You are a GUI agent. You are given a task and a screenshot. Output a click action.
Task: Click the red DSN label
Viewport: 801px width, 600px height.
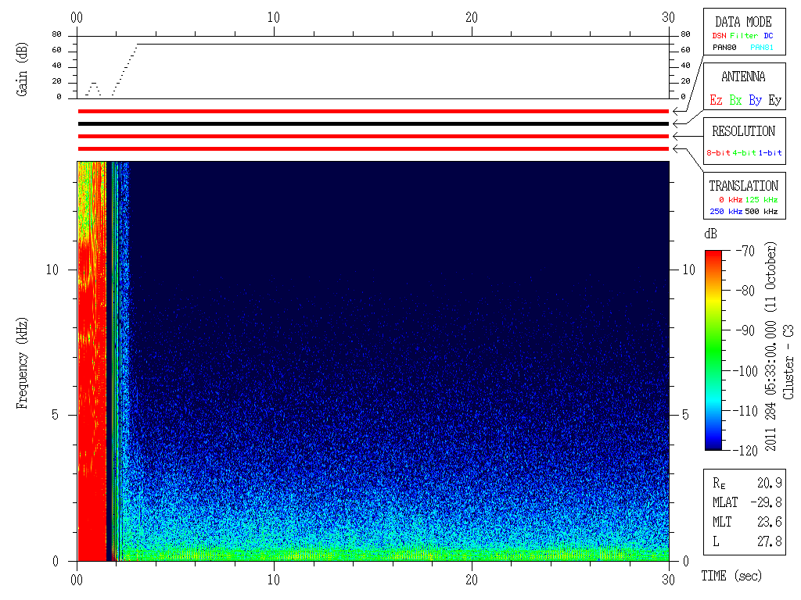click(x=719, y=36)
